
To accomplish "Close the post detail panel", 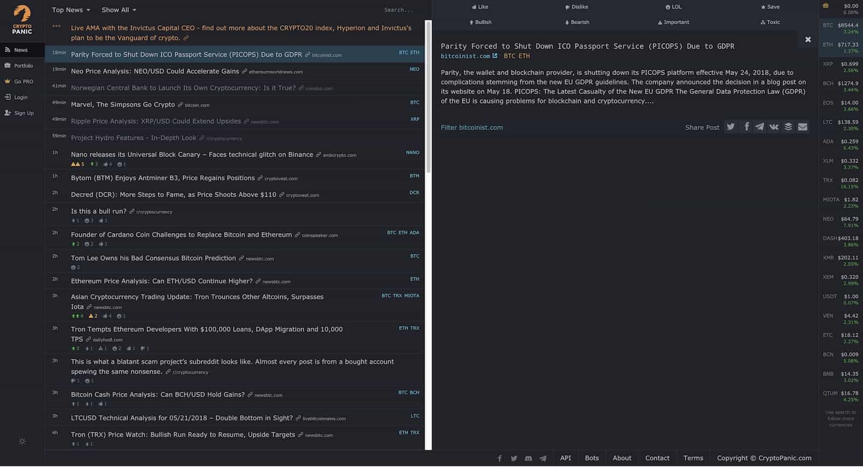I will [x=808, y=39].
